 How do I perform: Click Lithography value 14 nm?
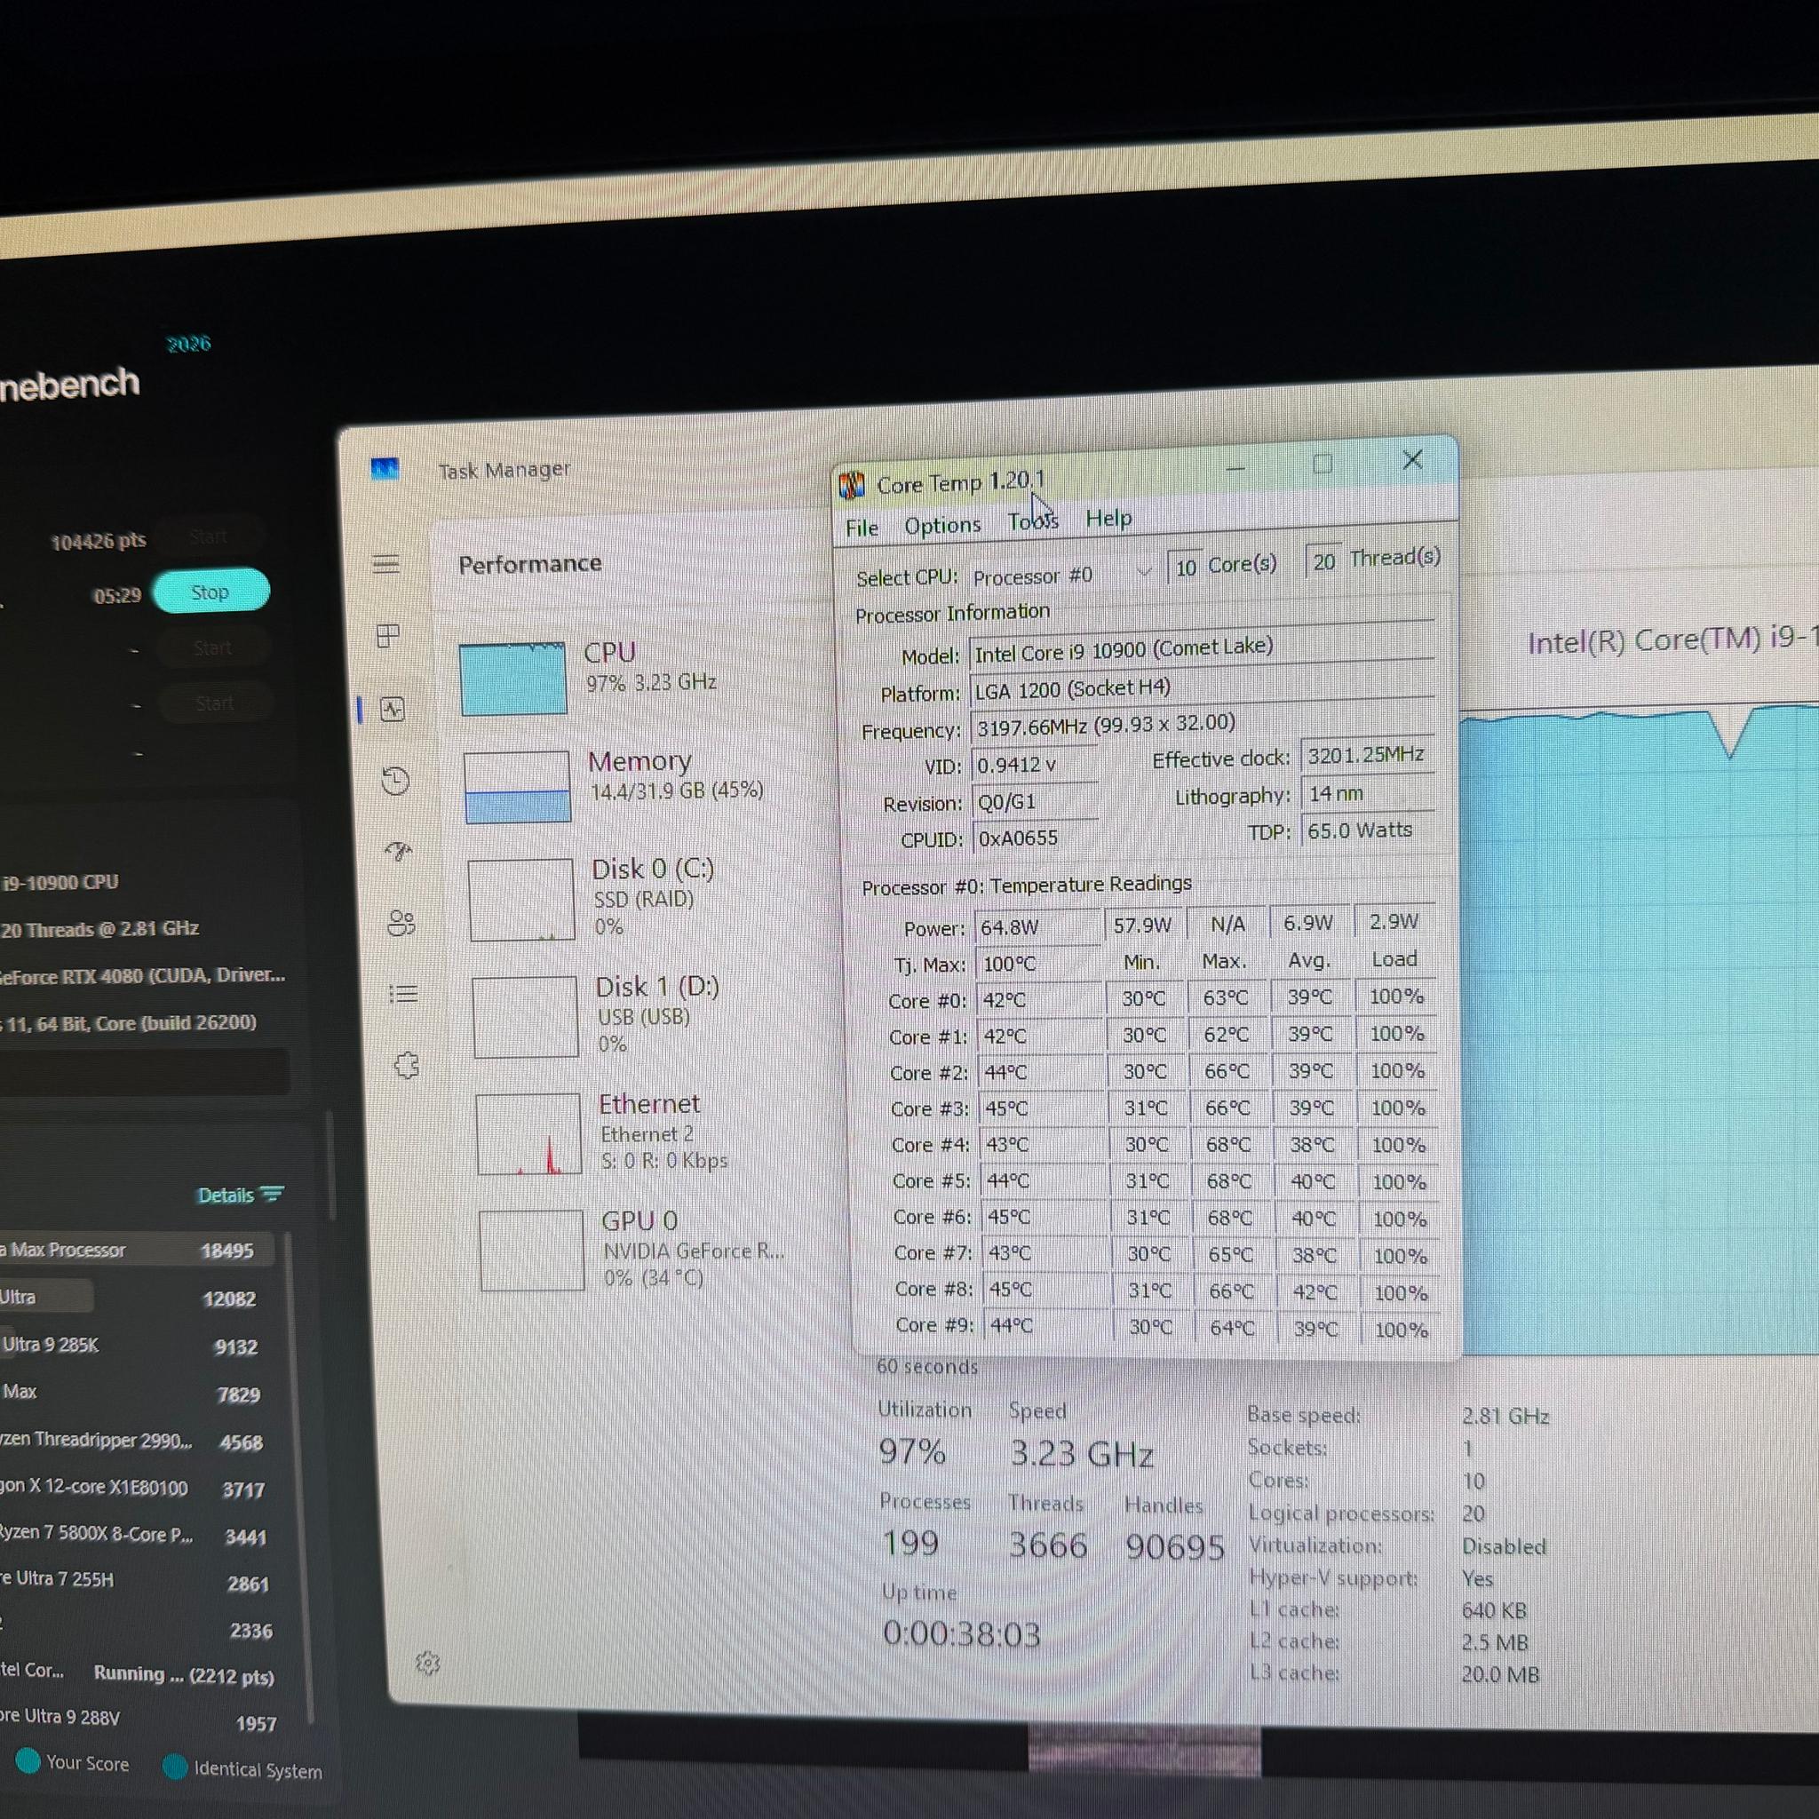tap(1369, 793)
